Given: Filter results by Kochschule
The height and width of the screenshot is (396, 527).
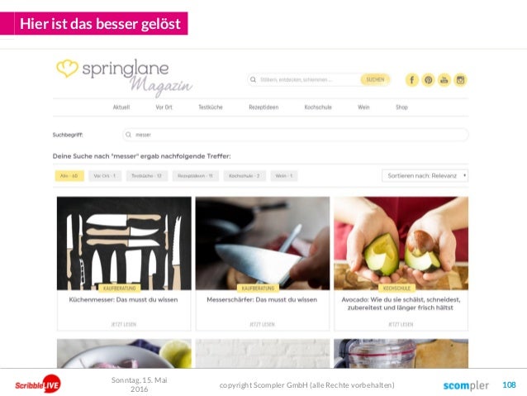Looking at the screenshot, I should [245, 176].
